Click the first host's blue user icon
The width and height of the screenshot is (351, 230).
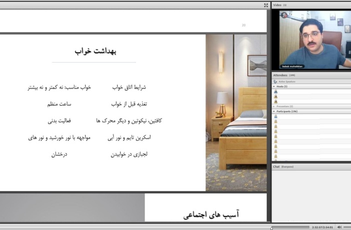click(275, 91)
